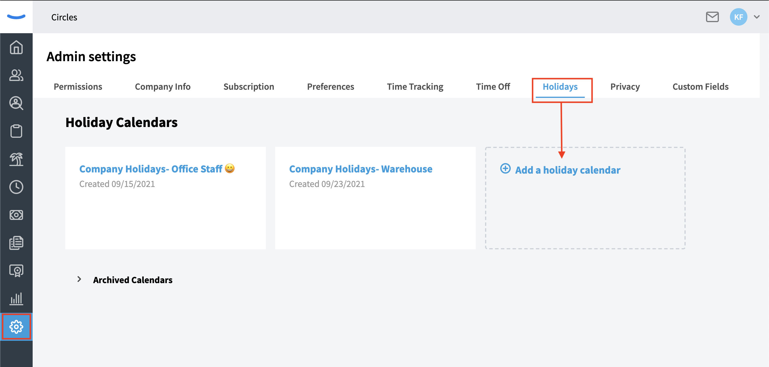Click the KF user avatar
The height and width of the screenshot is (367, 769).
[x=738, y=17]
